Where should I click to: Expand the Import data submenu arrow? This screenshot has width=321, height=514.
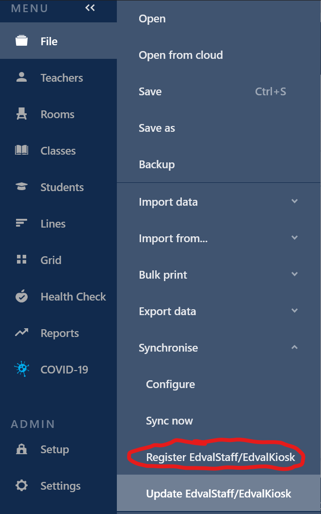294,201
